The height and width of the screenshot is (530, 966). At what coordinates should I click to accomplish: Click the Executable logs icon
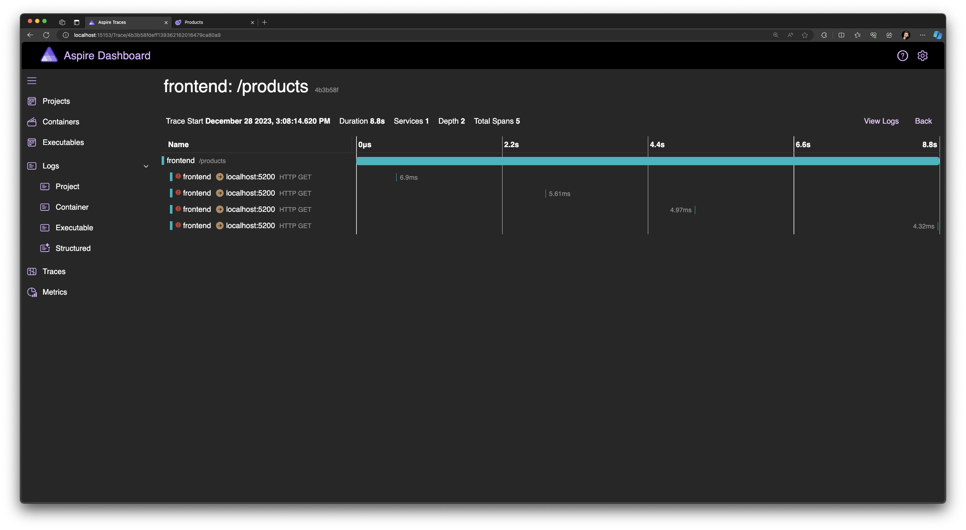[45, 228]
